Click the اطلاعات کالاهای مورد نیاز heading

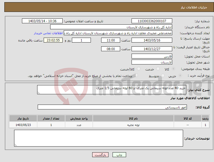coord(190,98)
